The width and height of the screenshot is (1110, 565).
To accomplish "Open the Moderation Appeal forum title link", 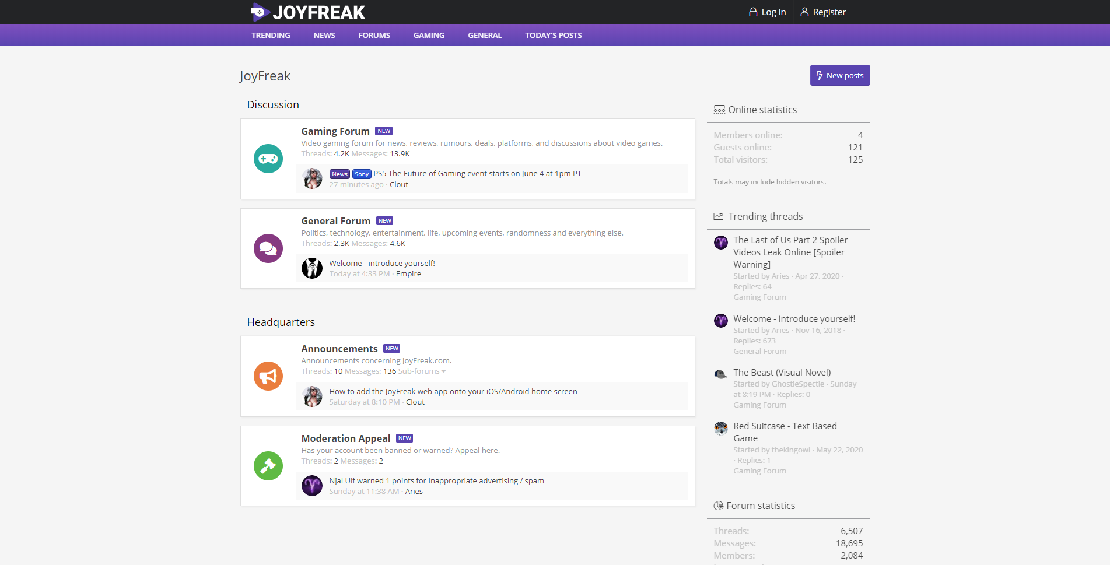I will [346, 438].
